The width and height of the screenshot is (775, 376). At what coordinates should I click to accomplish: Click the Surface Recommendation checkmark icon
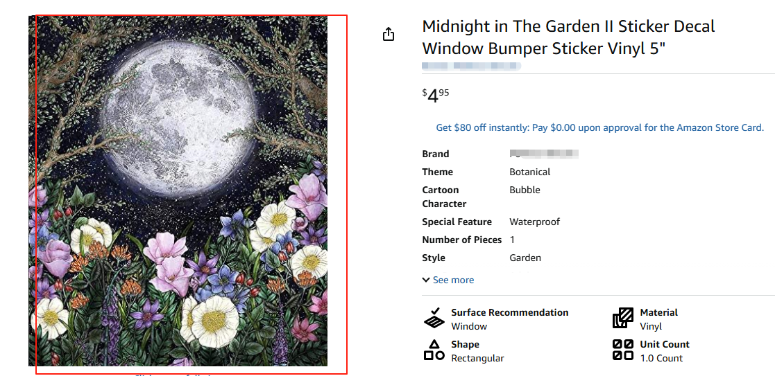point(434,319)
